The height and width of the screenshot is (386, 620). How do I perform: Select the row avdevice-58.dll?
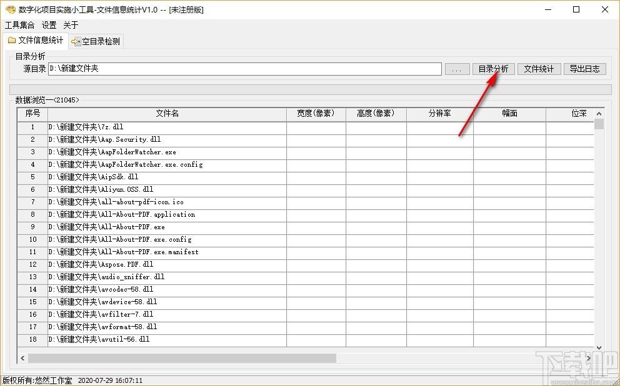tap(306, 302)
